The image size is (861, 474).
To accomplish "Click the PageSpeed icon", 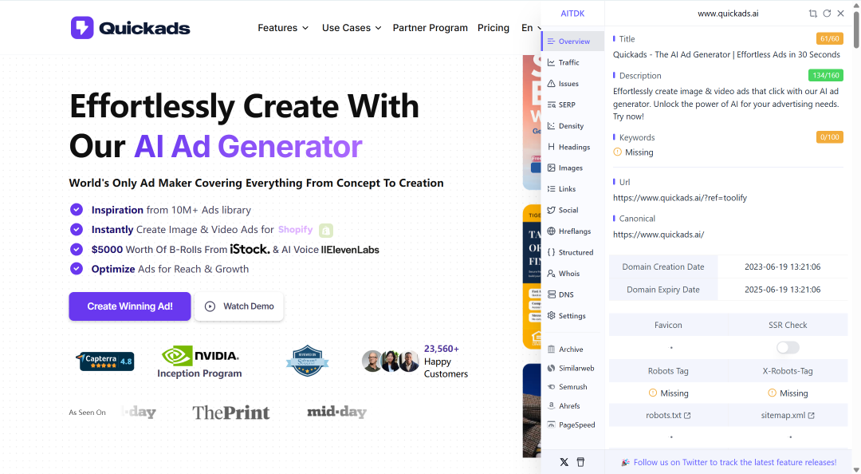I will click(552, 425).
